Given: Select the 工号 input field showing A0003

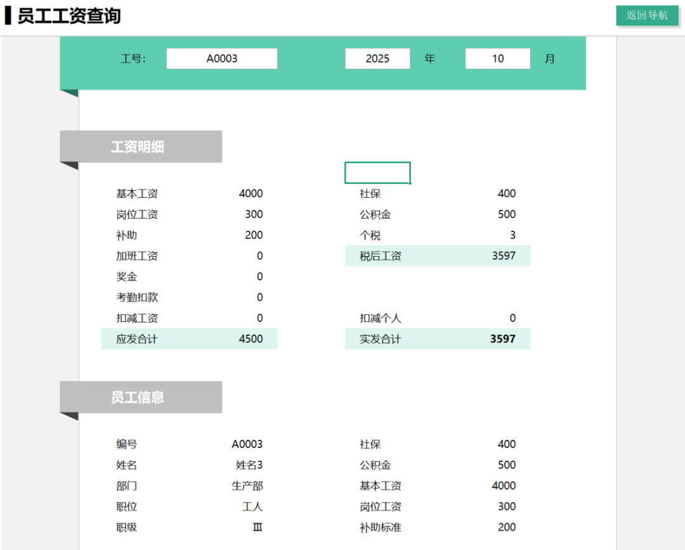Looking at the screenshot, I should 222,58.
